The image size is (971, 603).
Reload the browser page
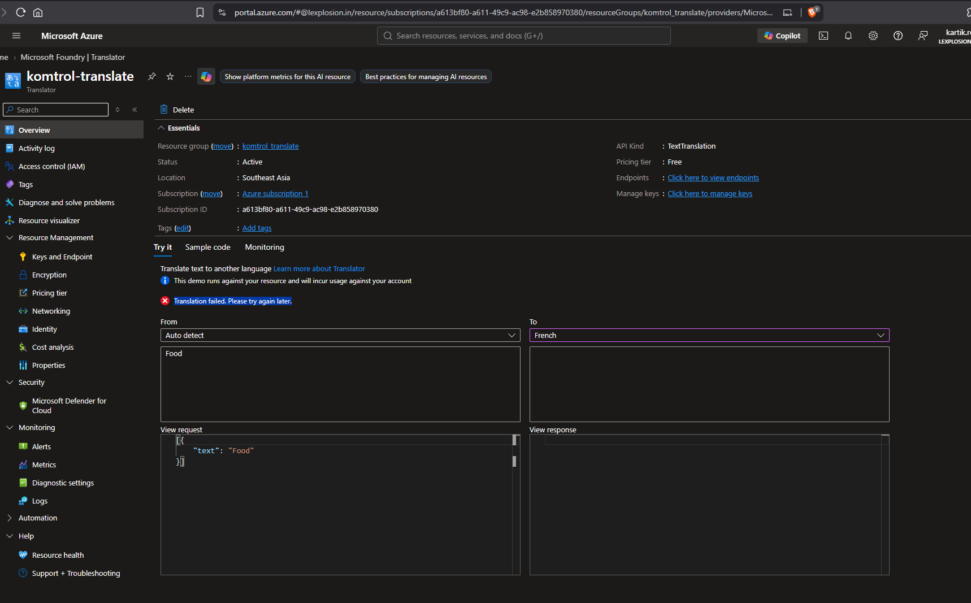21,12
